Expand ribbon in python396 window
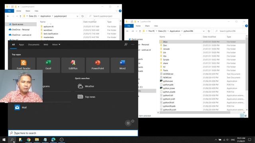This screenshot has height=143, width=255. click(x=243, y=26)
